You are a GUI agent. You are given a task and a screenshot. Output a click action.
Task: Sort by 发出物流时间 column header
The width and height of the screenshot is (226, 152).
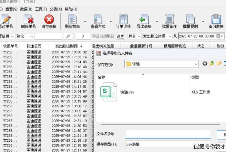(69, 46)
